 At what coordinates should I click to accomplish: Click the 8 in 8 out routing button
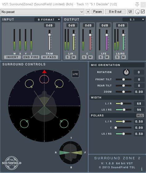tap(115, 12)
